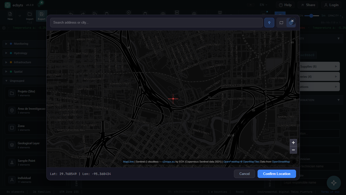The image size is (346, 195).
Task: Click the red crosshair marker on the map
Action: click(173, 99)
